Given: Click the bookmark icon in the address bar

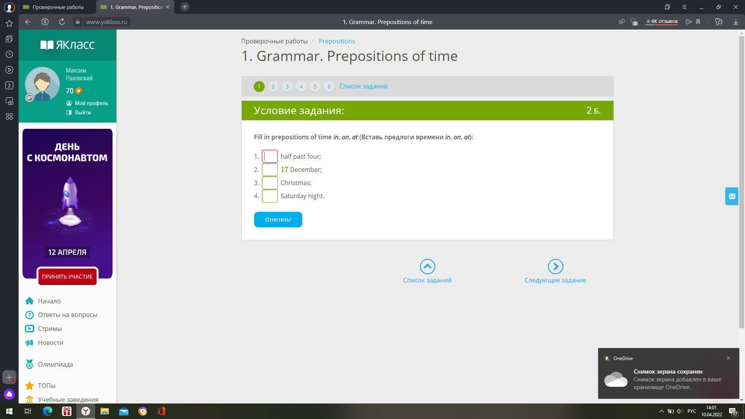Looking at the screenshot, I should [698, 22].
